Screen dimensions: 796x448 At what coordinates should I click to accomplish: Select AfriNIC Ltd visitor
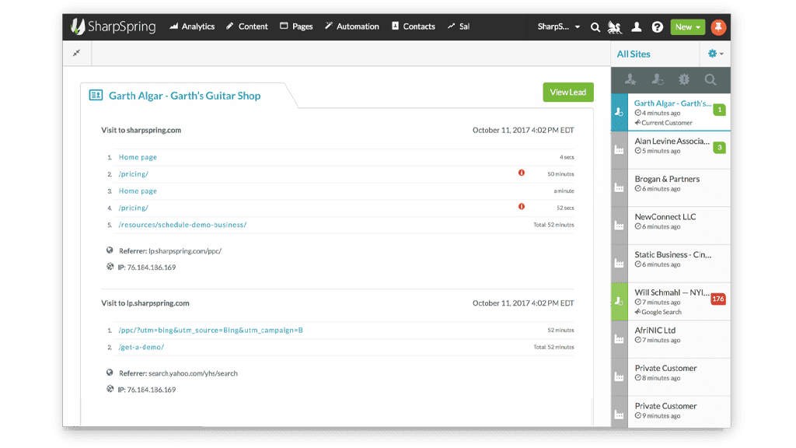coord(671,339)
